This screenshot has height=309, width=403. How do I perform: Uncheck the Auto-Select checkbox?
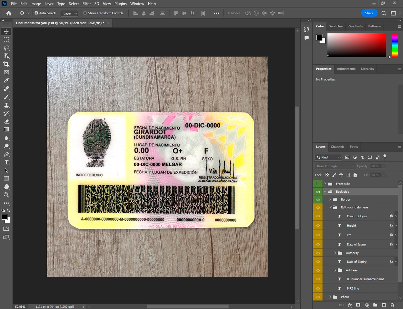(36, 13)
